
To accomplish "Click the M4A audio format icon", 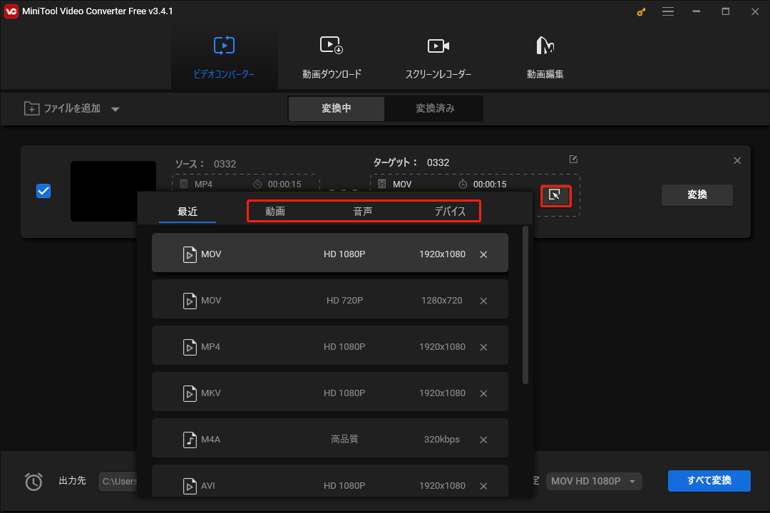I will [190, 440].
